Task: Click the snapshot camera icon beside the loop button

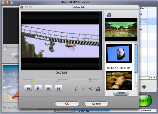Action: tap(98, 89)
